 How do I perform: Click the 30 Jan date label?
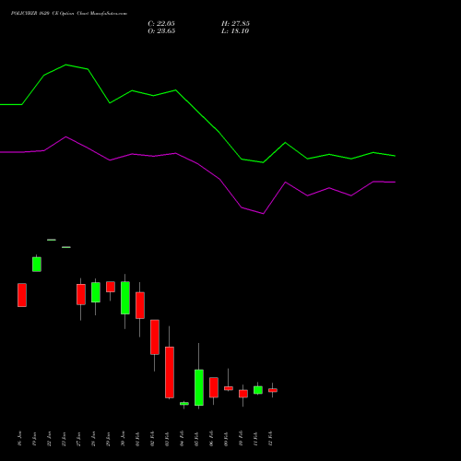(124, 439)
